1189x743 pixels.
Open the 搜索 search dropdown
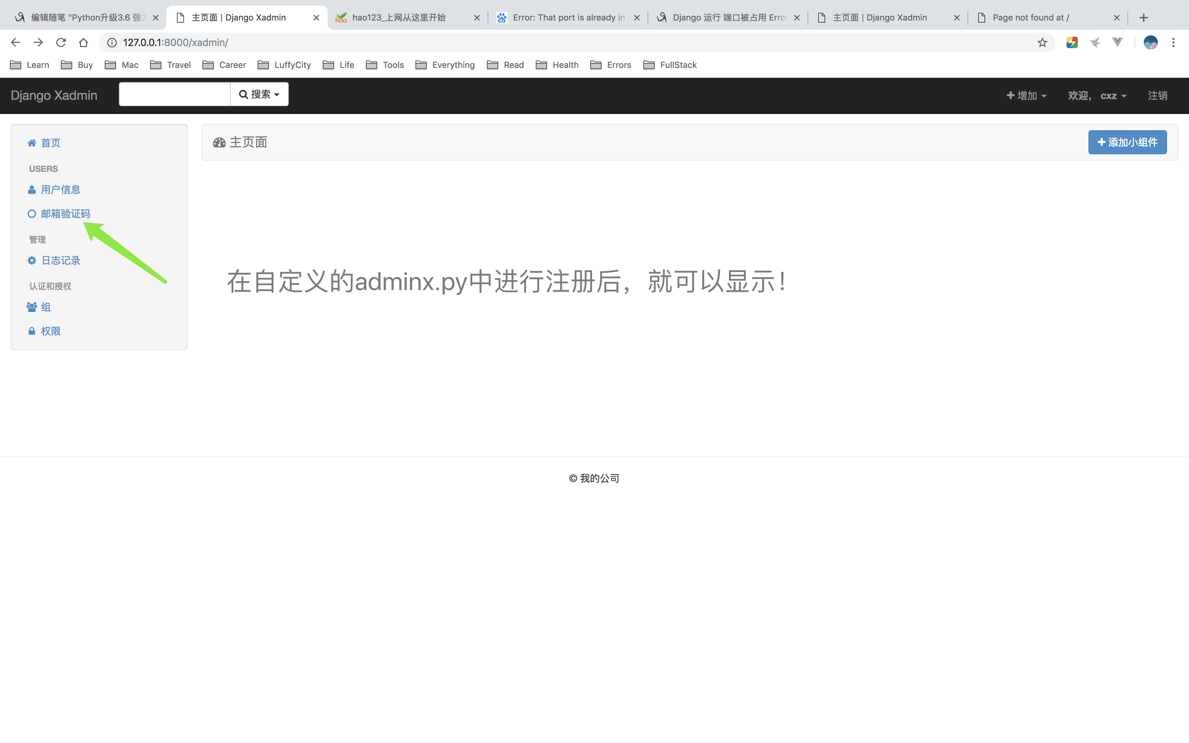[x=259, y=94]
